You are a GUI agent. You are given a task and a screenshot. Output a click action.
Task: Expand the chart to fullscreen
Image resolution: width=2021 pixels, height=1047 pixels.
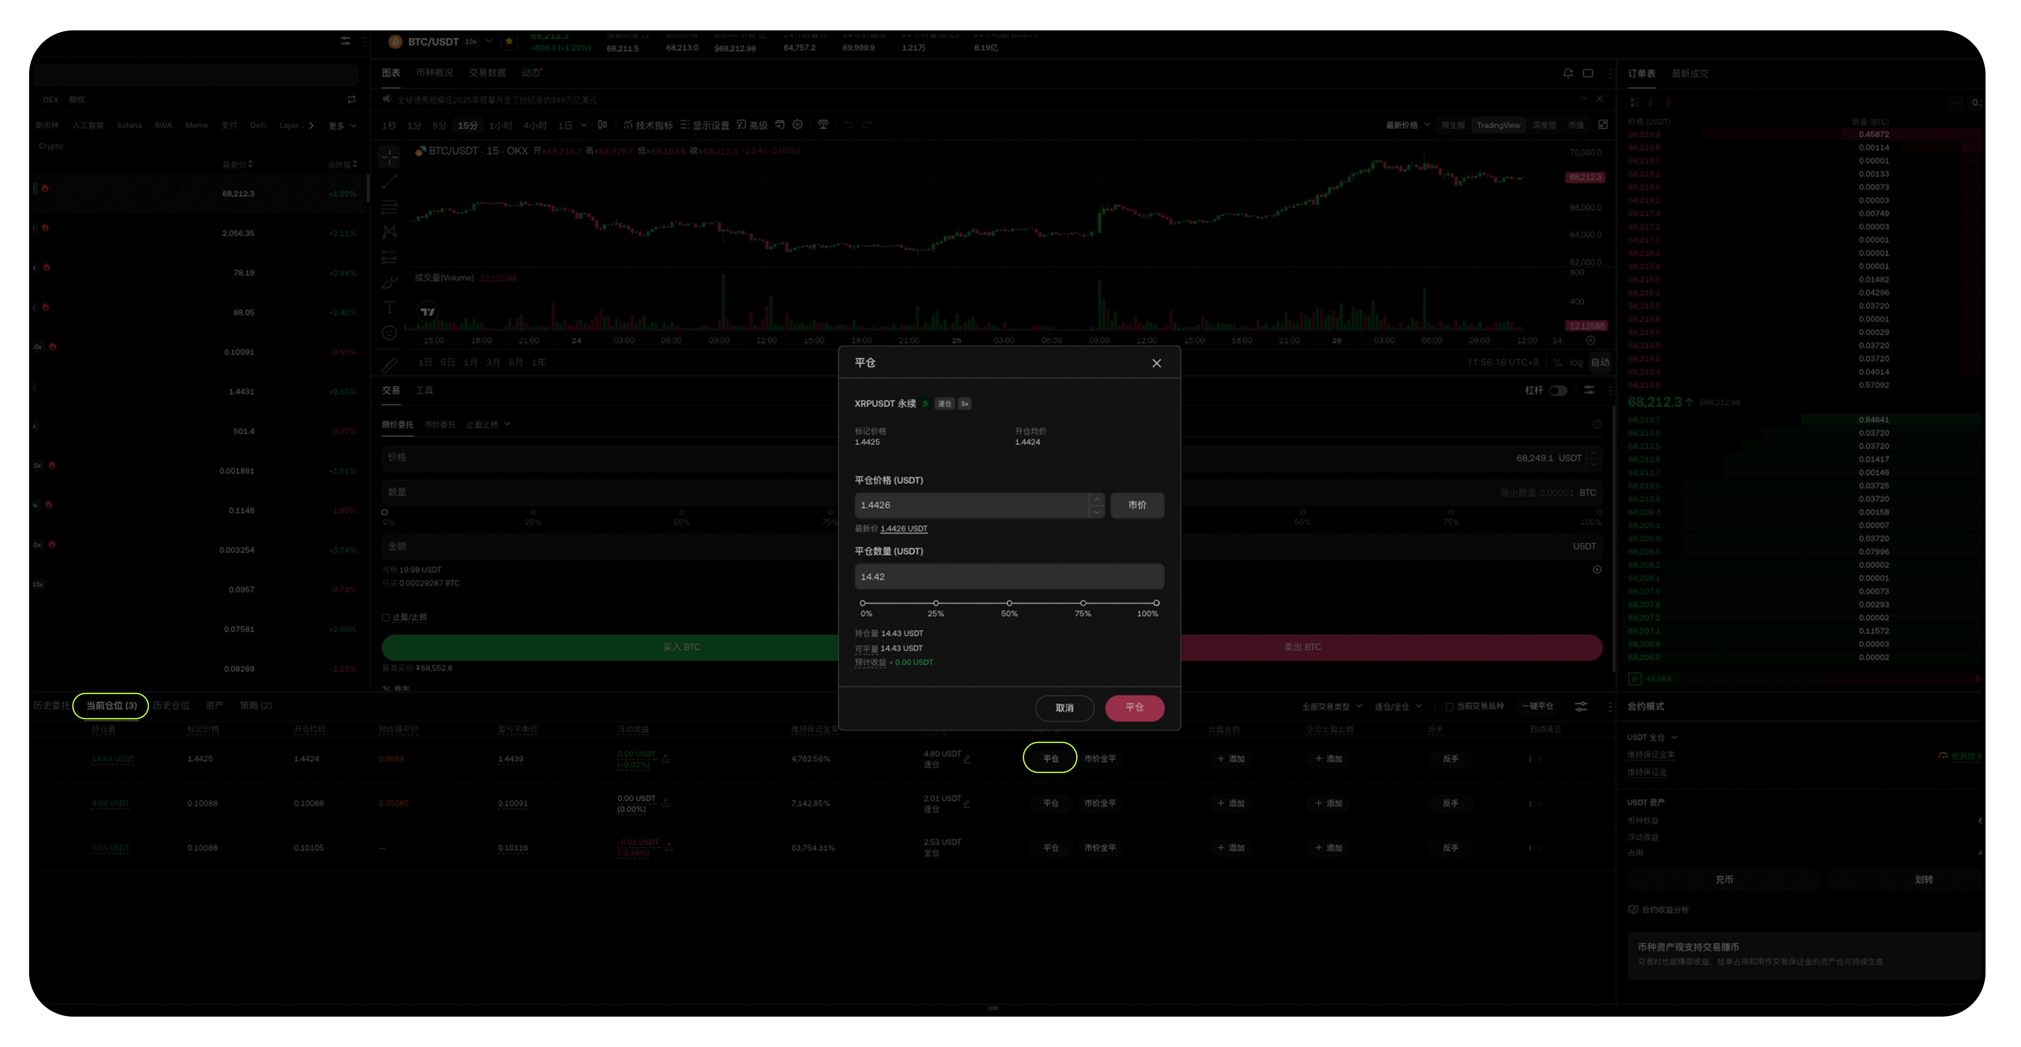point(1603,125)
